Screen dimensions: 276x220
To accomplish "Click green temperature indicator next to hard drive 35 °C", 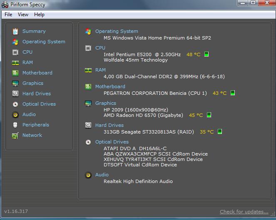I will [220, 131].
